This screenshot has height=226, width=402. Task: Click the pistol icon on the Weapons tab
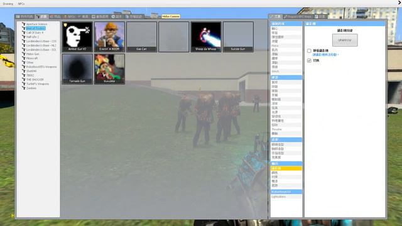pos(38,16)
